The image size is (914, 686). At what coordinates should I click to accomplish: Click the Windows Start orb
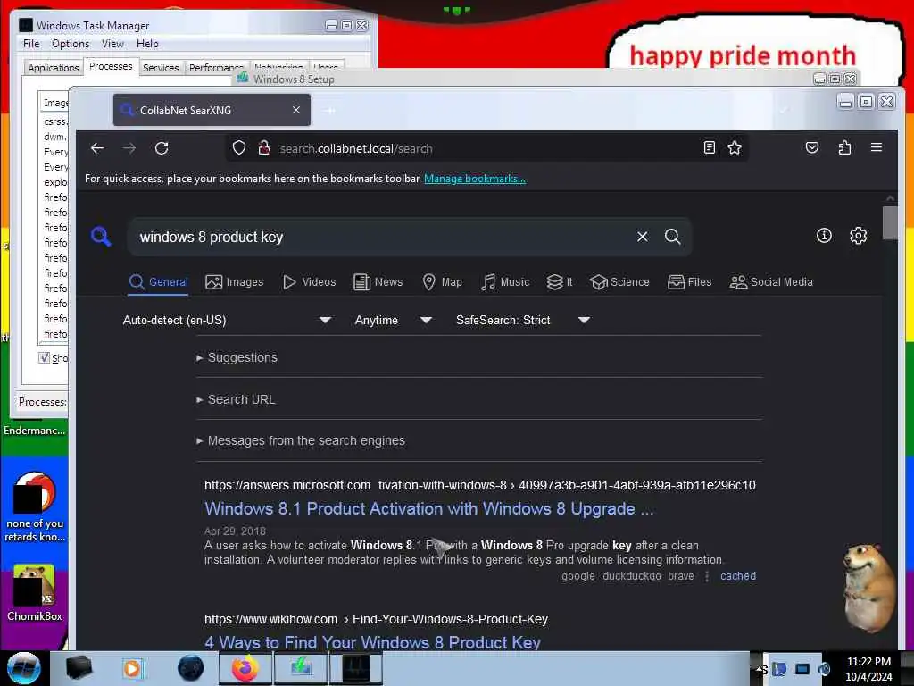tap(23, 668)
